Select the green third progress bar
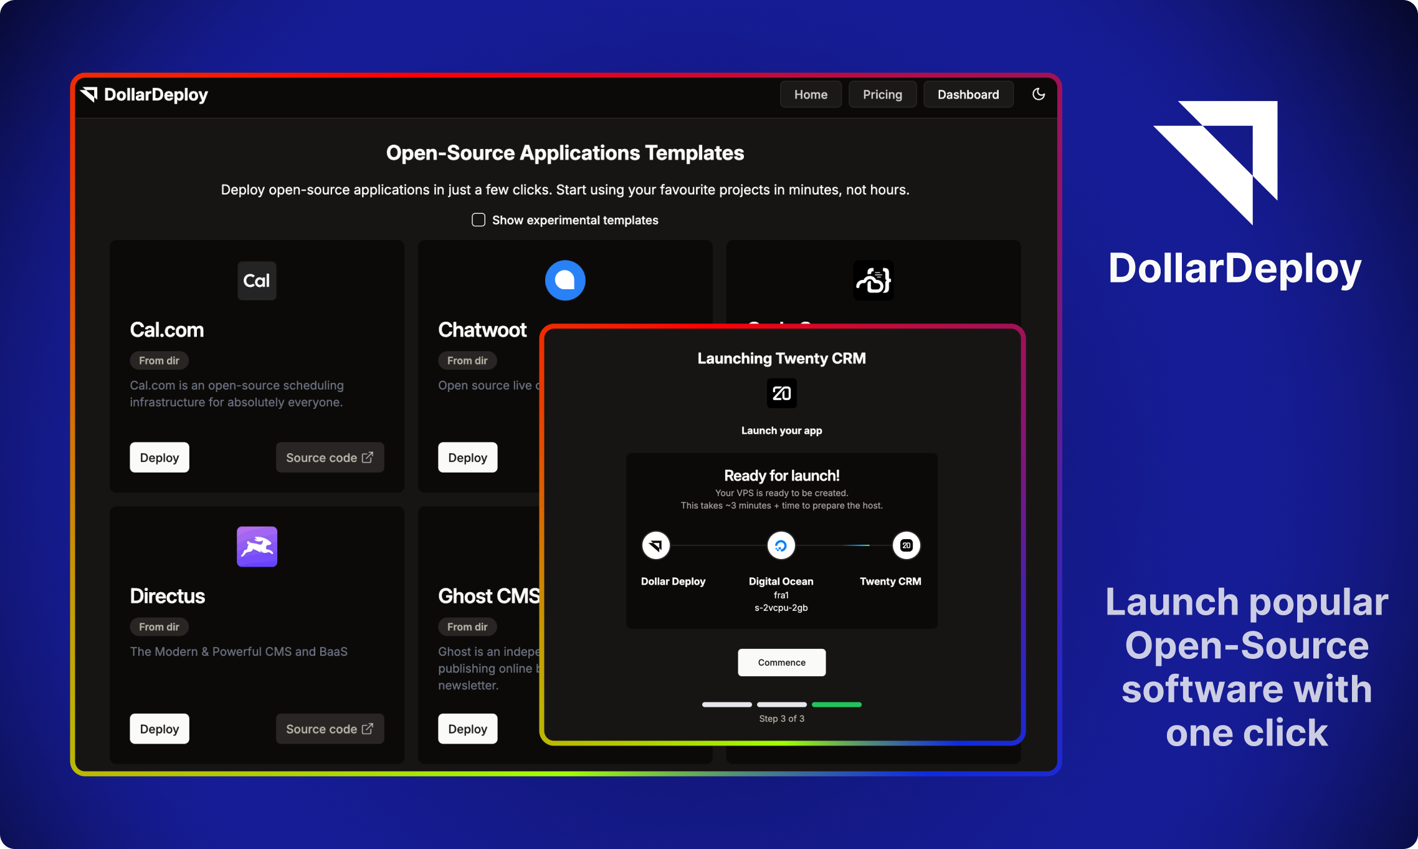Screen dimensions: 1418x849 pos(836,704)
